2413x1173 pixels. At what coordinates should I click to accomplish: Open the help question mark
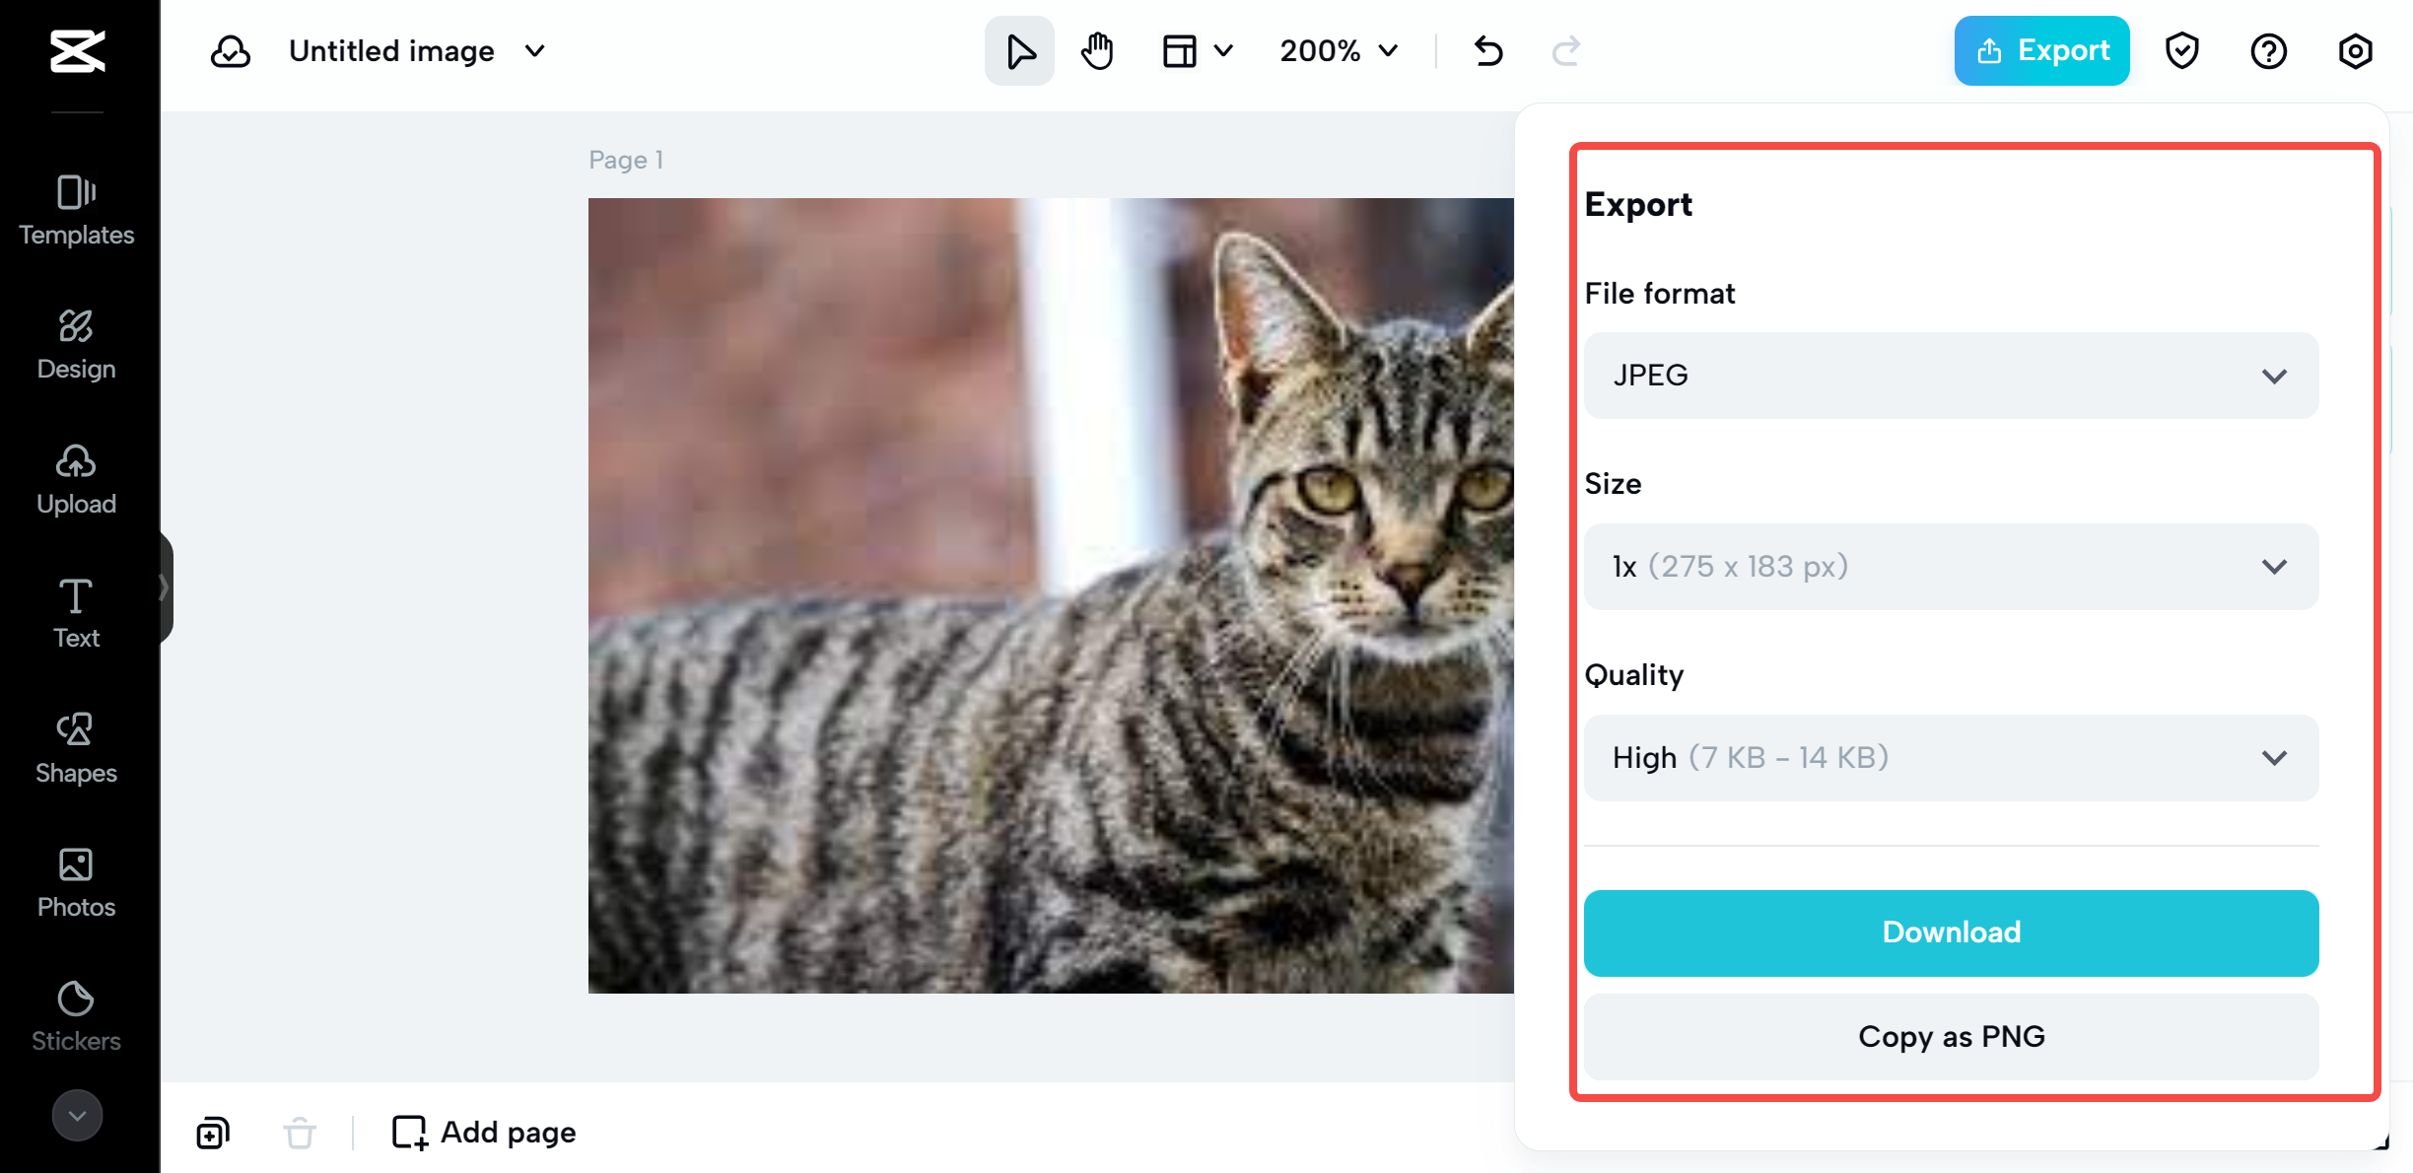[x=2268, y=50]
